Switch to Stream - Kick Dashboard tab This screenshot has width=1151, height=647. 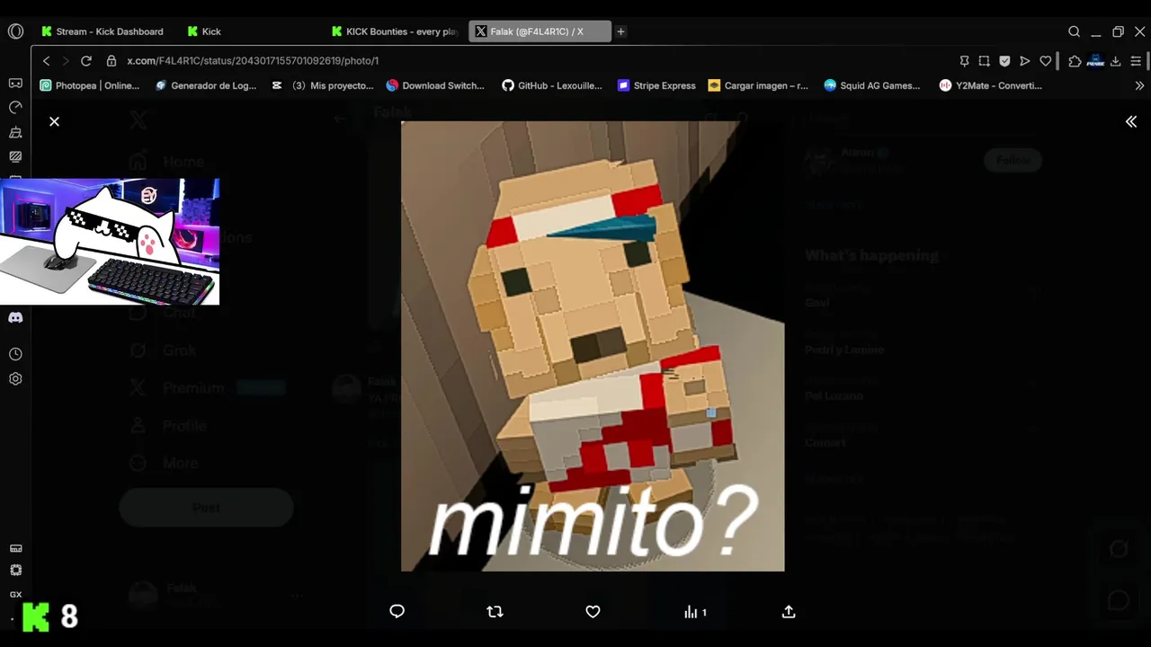(x=103, y=31)
